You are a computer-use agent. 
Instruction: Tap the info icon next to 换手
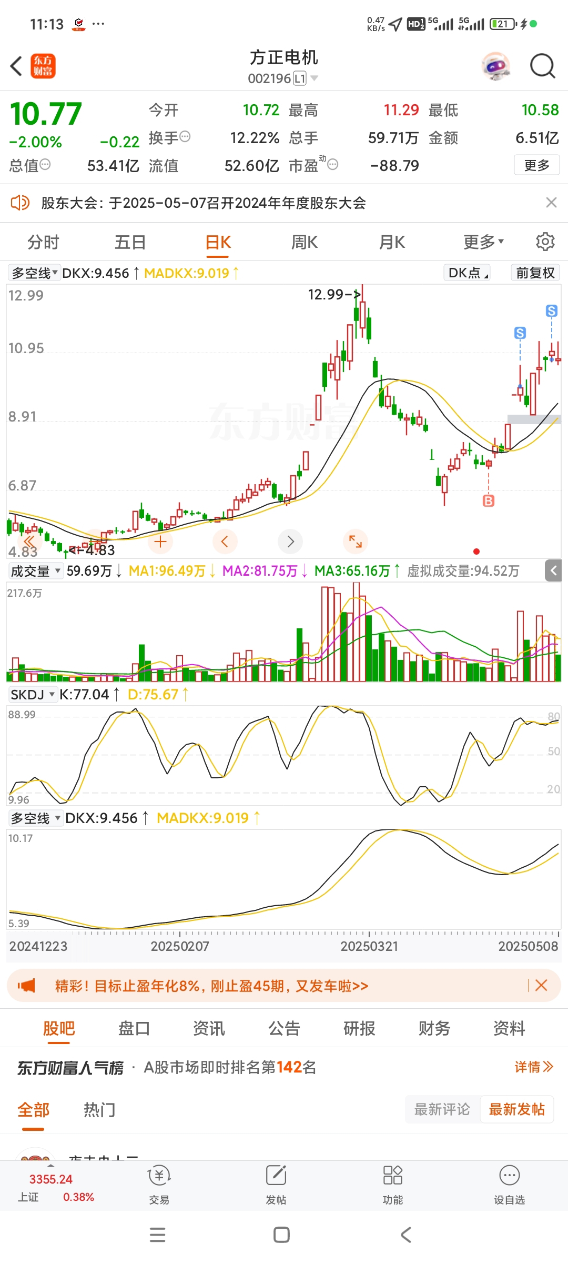[x=185, y=137]
